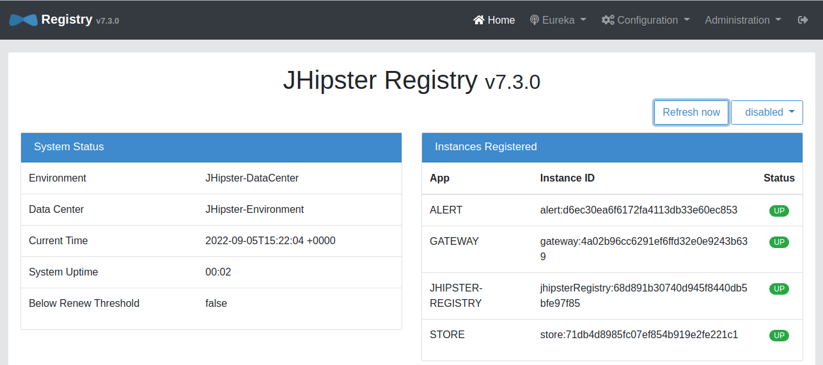This screenshot has width=823, height=365.
Task: Click the UP badge for ALERT
Action: click(x=778, y=211)
